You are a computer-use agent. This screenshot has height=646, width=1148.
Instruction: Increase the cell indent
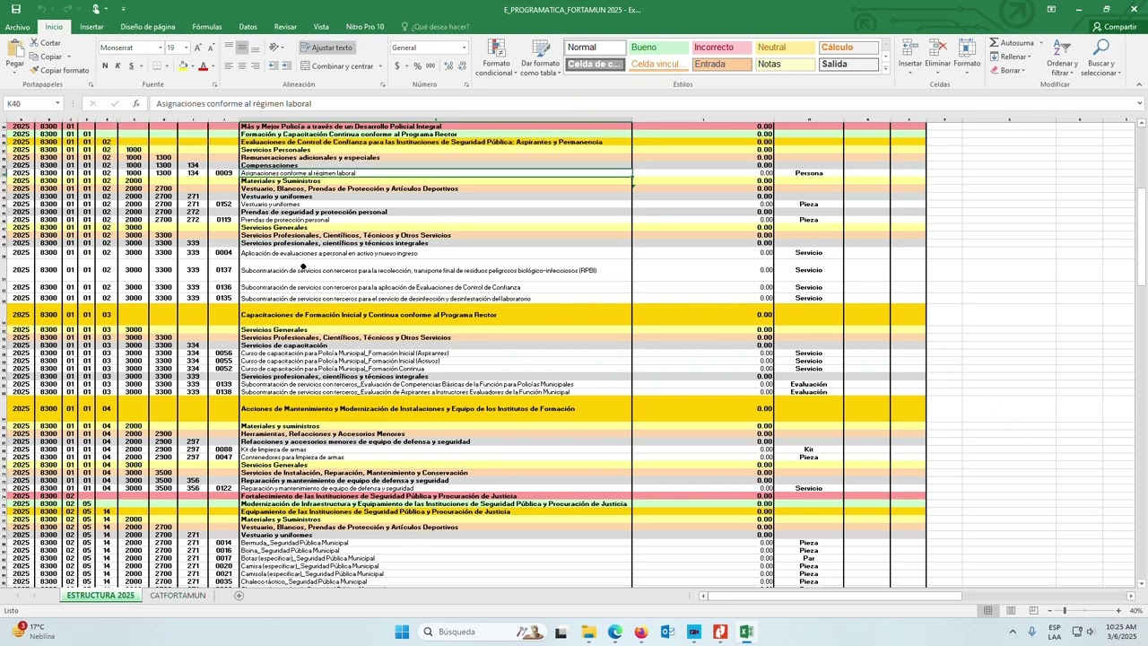[287, 65]
